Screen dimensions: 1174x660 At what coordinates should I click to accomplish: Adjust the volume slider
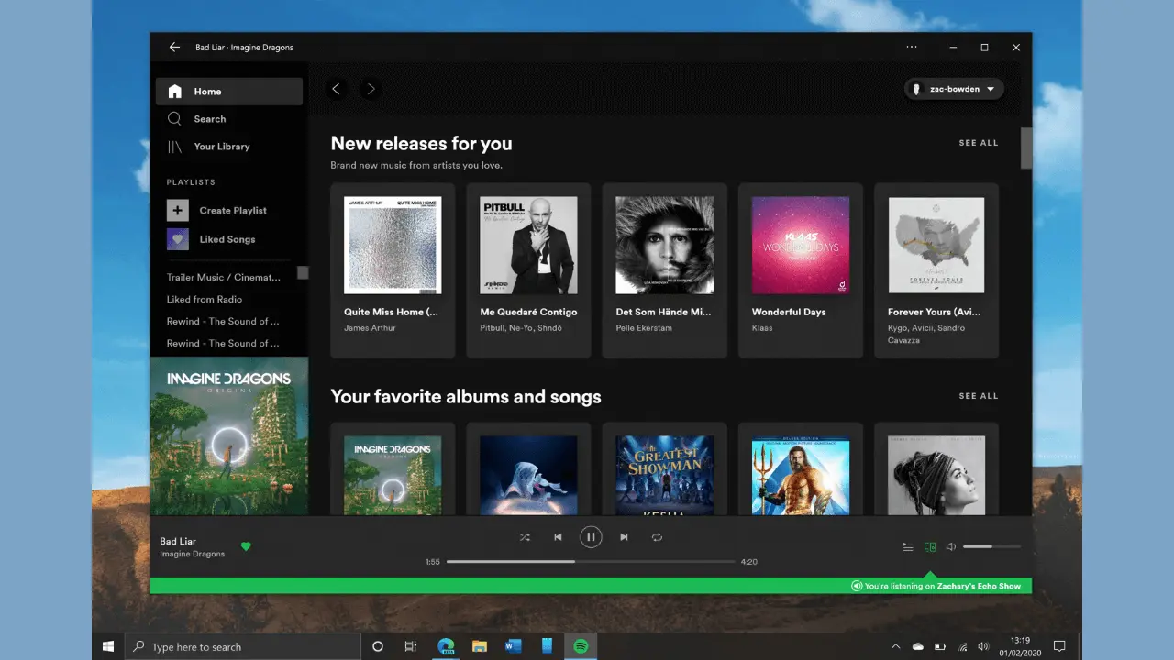pos(991,546)
